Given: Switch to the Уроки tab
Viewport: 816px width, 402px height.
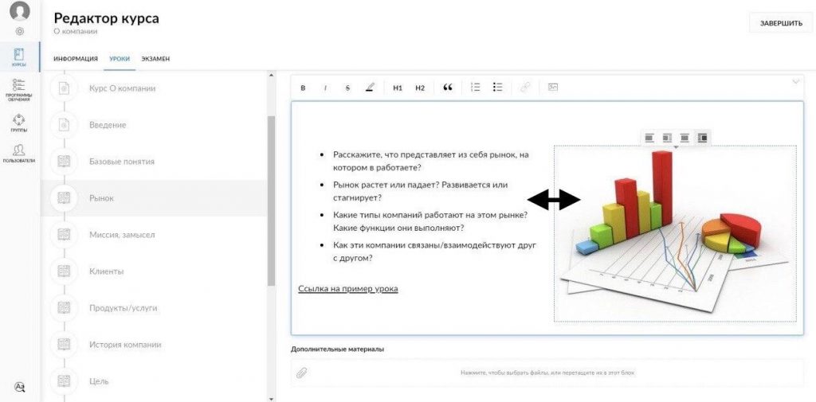Looking at the screenshot, I should click(120, 59).
